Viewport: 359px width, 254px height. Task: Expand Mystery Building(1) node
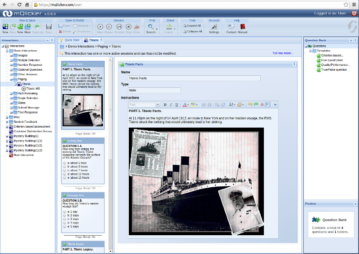(7, 136)
